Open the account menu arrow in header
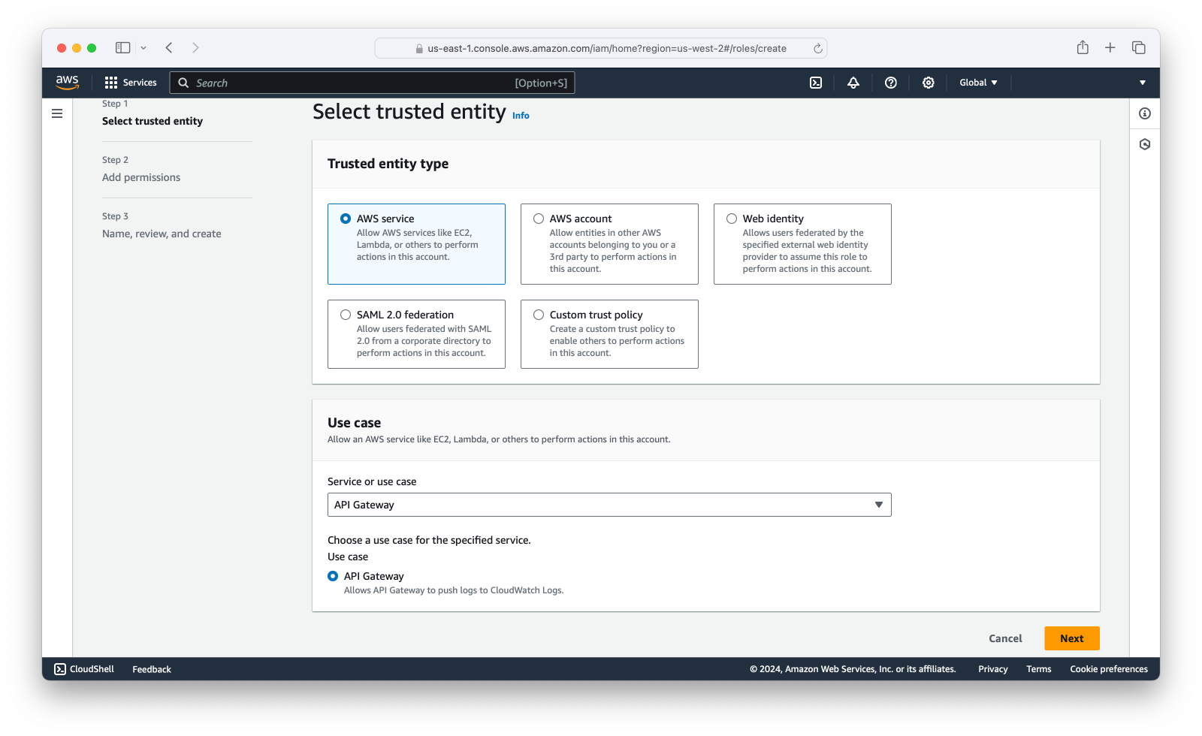1202x736 pixels. 1143,83
